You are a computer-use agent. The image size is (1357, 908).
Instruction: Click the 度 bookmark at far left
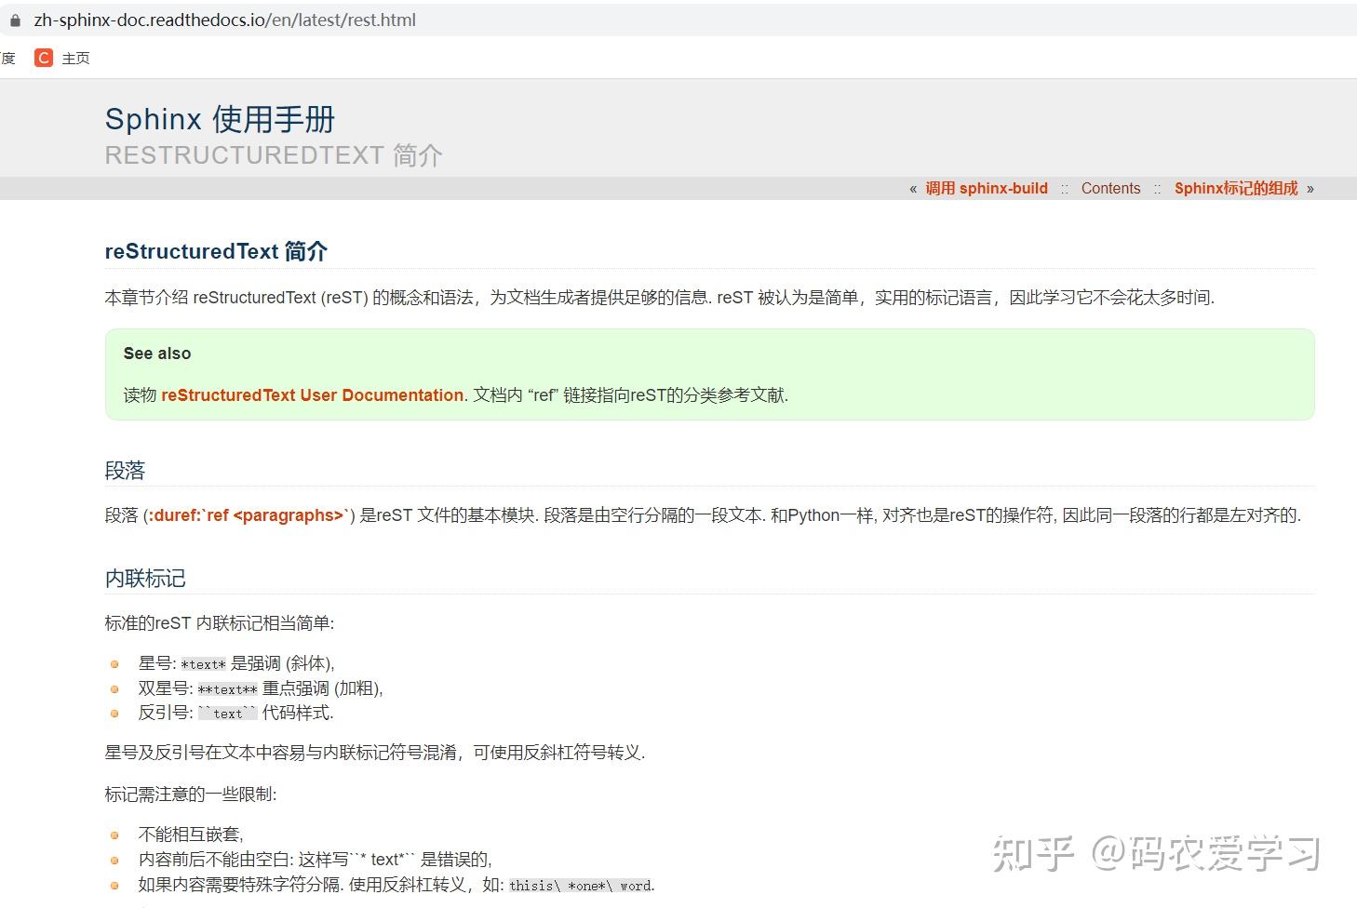[x=8, y=58]
